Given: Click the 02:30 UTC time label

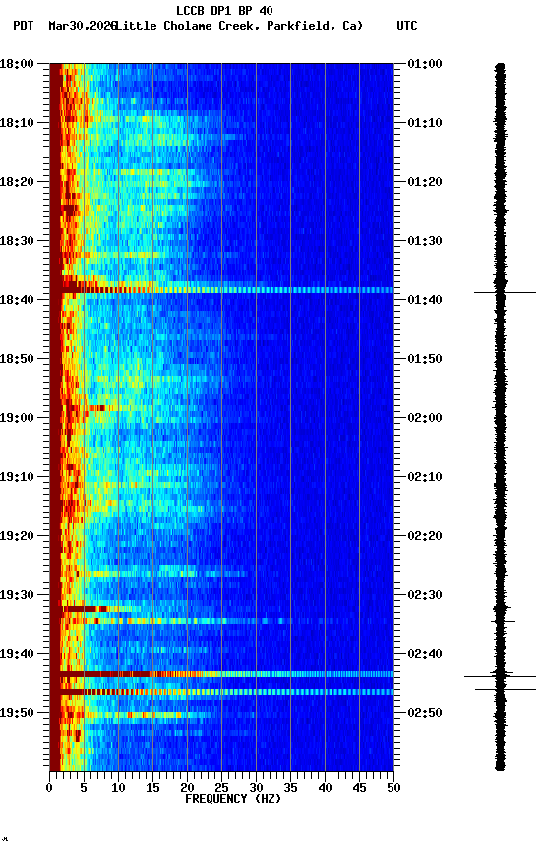Looking at the screenshot, I should [x=425, y=595].
